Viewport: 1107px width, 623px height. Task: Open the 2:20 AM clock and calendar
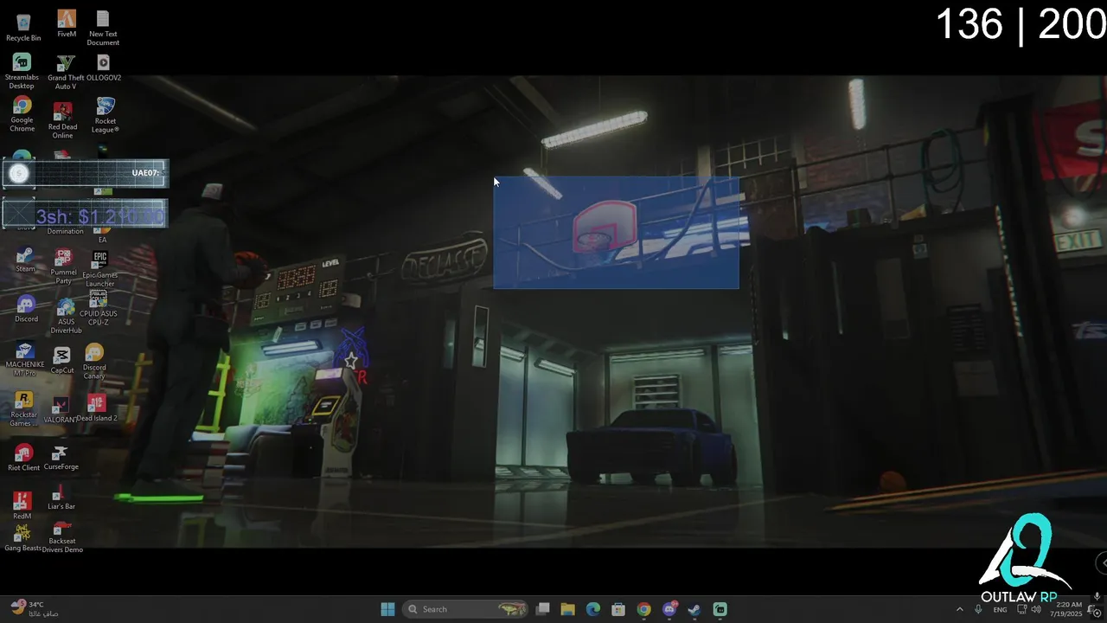(x=1068, y=609)
